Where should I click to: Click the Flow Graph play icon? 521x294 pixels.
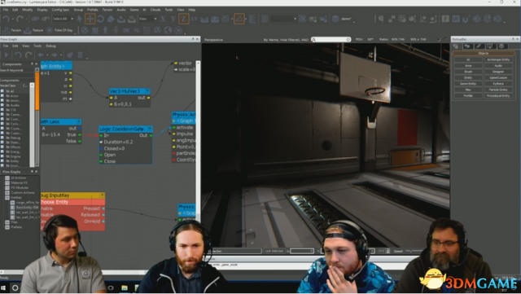pos(6,55)
